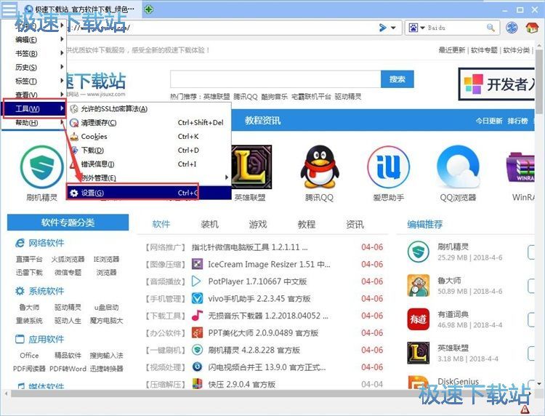Viewport: 545px width, 416px height.
Task: Open the 爱思助手 app icon
Action: point(388,166)
